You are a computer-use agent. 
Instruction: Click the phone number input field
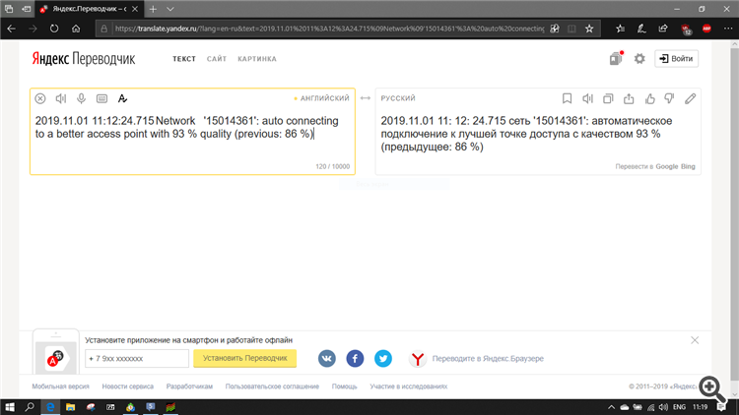tap(137, 359)
